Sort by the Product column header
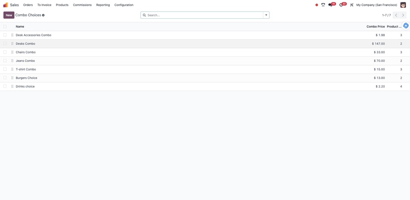This screenshot has height=200, width=410. 394,26
